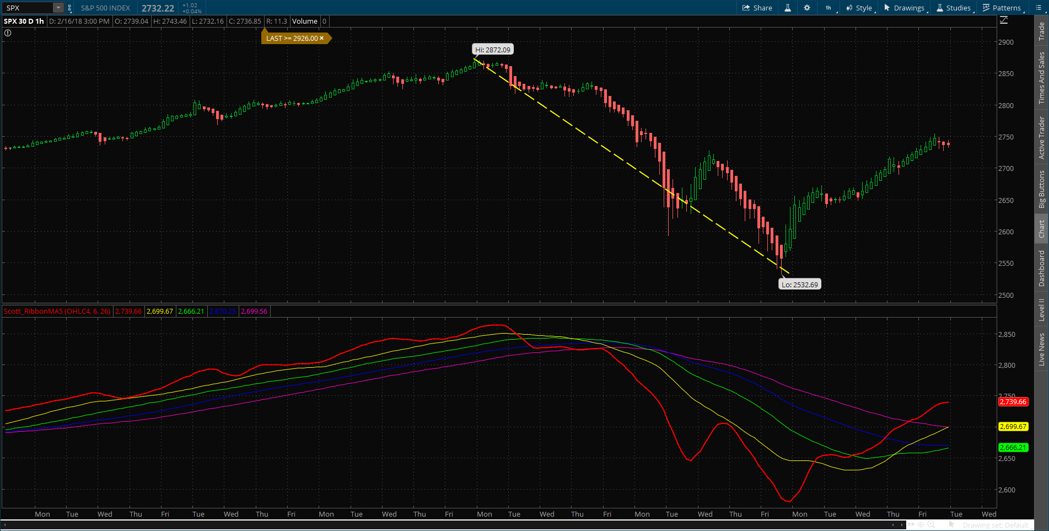
Task: Click the crosshair icon in bottom bar
Action: [921, 524]
